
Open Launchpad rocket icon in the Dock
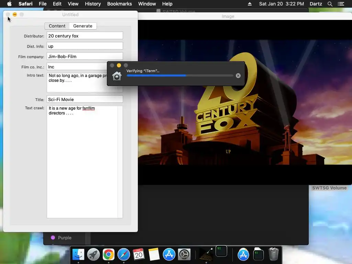tap(93, 254)
